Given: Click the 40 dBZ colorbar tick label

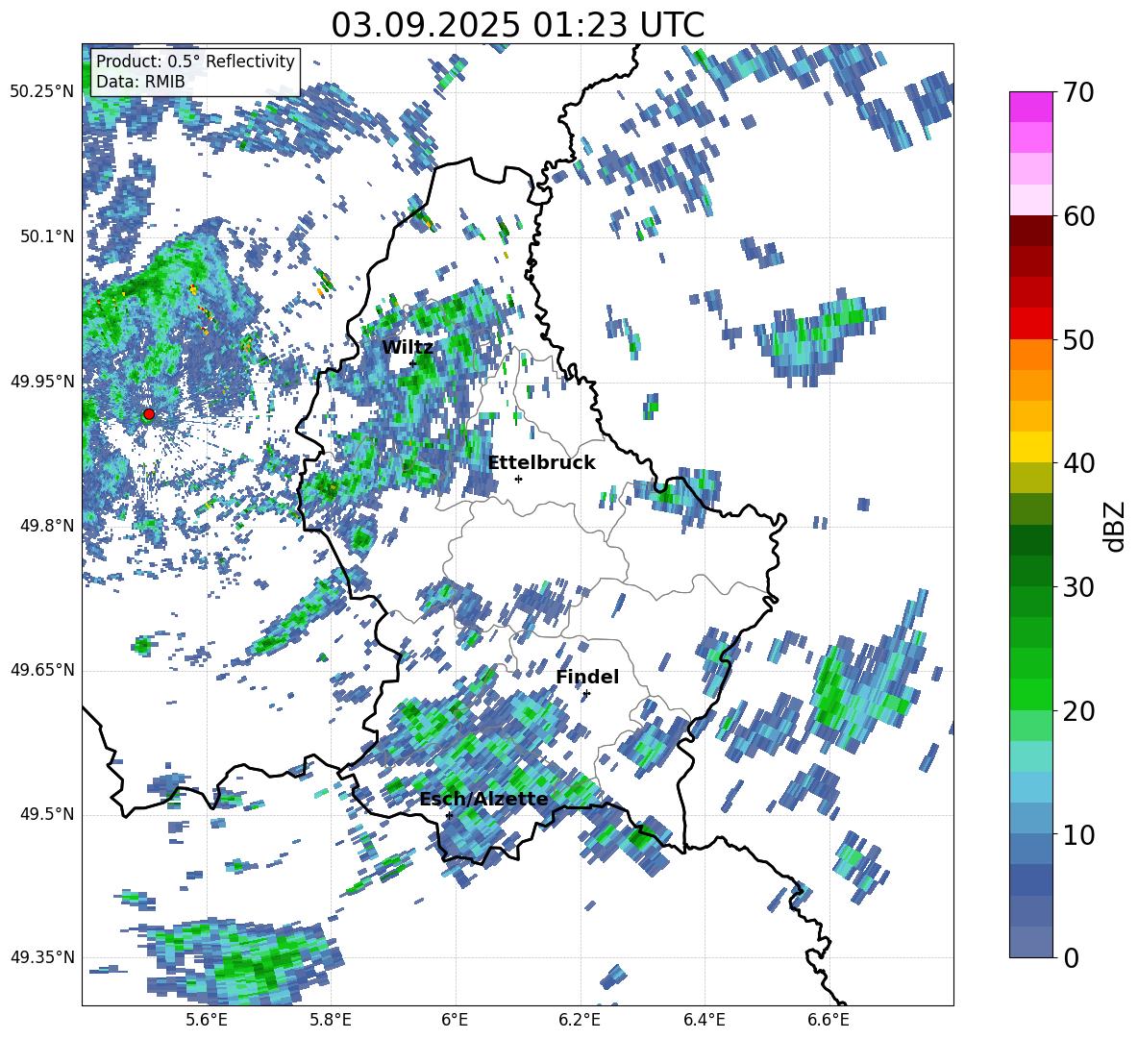Looking at the screenshot, I should [x=1078, y=463].
